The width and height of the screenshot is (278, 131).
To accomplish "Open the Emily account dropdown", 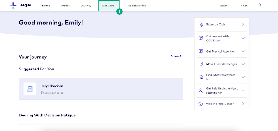I will pyautogui.click(x=225, y=6).
